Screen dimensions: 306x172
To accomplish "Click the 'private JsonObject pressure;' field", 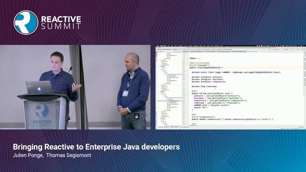I will click(207, 77).
